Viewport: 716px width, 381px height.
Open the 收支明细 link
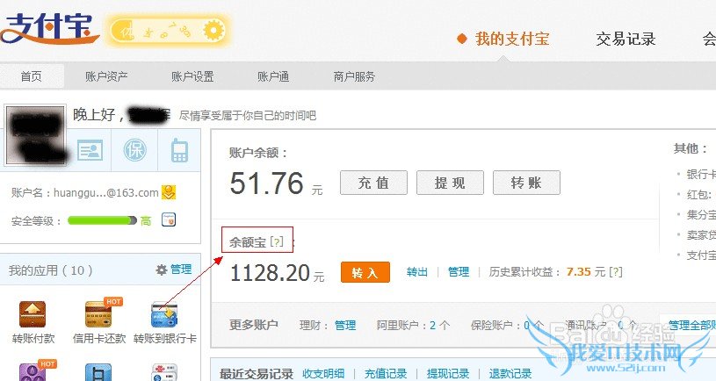click(x=322, y=374)
